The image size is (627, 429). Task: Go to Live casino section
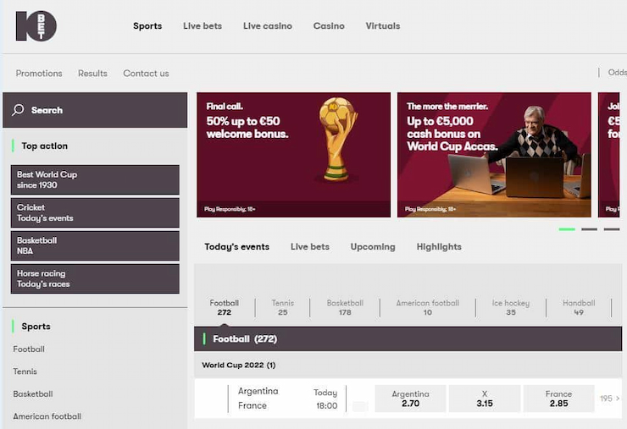click(x=268, y=26)
